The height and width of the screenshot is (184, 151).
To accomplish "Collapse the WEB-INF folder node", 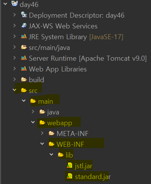I will pos(42,144).
